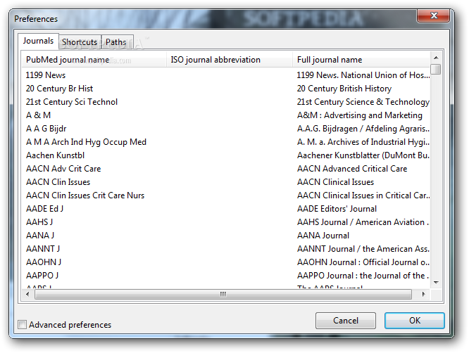
Task: Click the vertical scrollbar thumb
Action: [436, 69]
